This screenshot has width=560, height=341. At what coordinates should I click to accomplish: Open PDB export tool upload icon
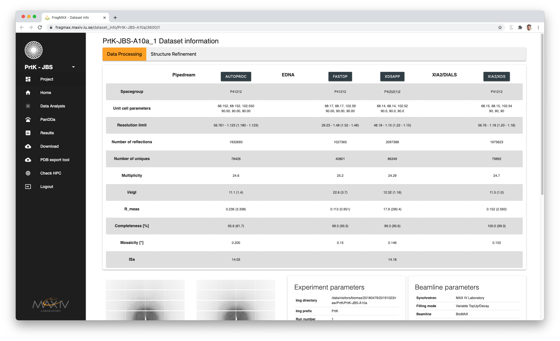tap(28, 160)
